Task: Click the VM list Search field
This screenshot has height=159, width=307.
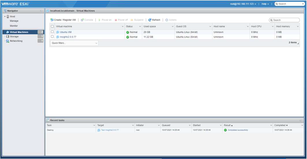Action: [x=284, y=20]
